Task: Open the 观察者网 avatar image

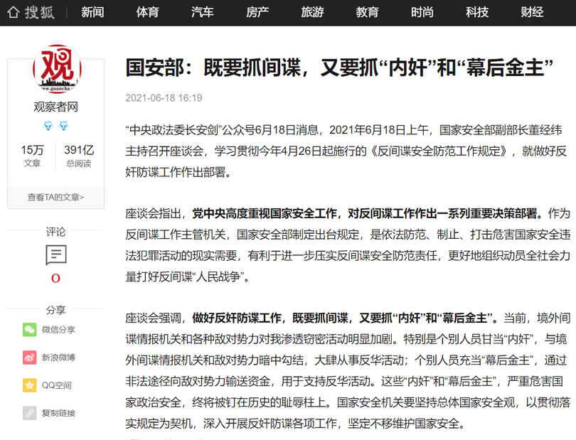Action: point(56,68)
